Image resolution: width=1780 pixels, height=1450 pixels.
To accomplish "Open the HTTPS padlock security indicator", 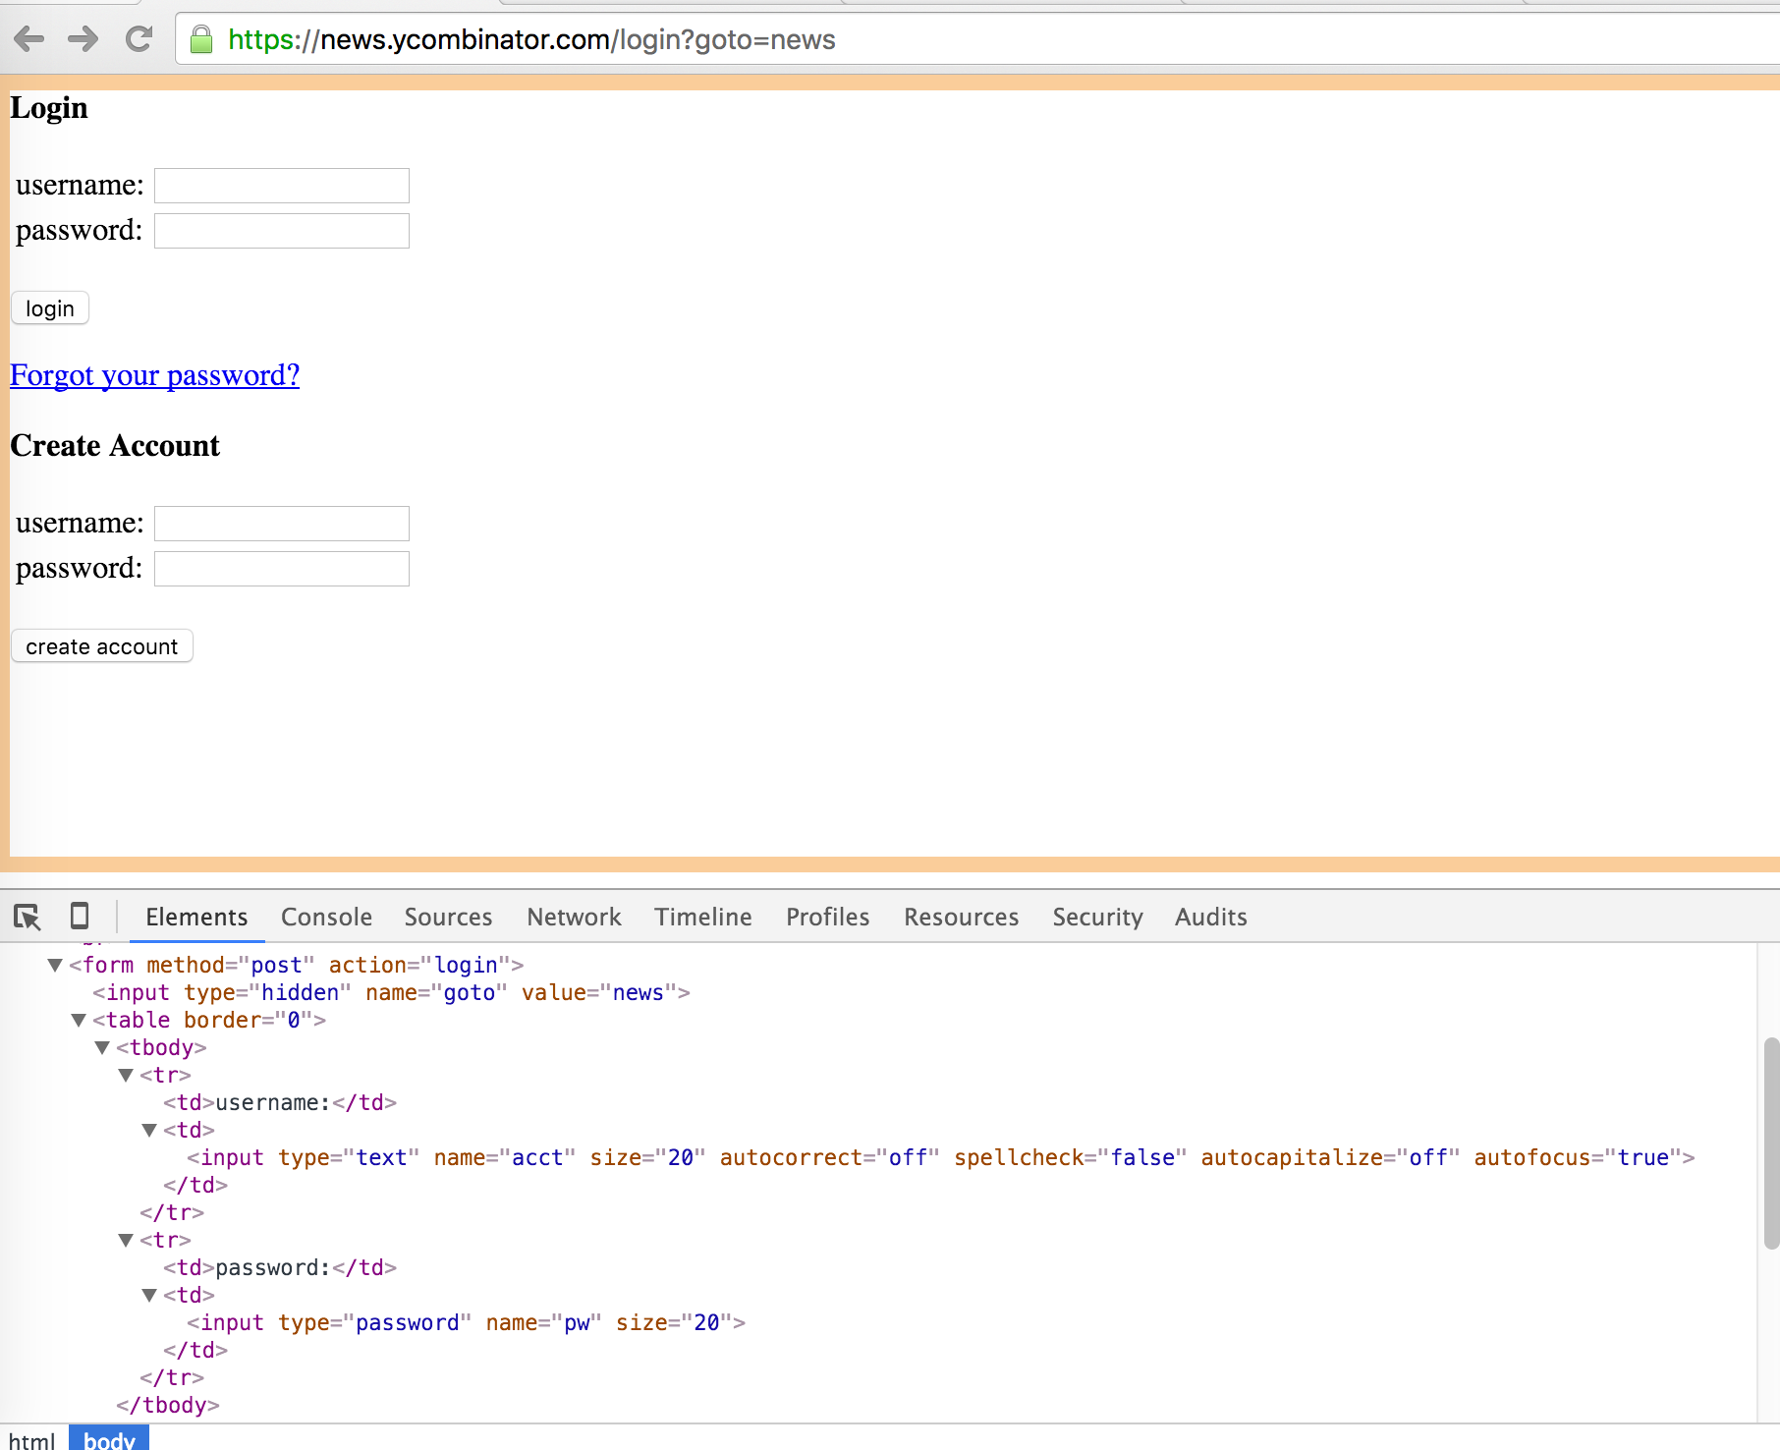I will tap(200, 39).
